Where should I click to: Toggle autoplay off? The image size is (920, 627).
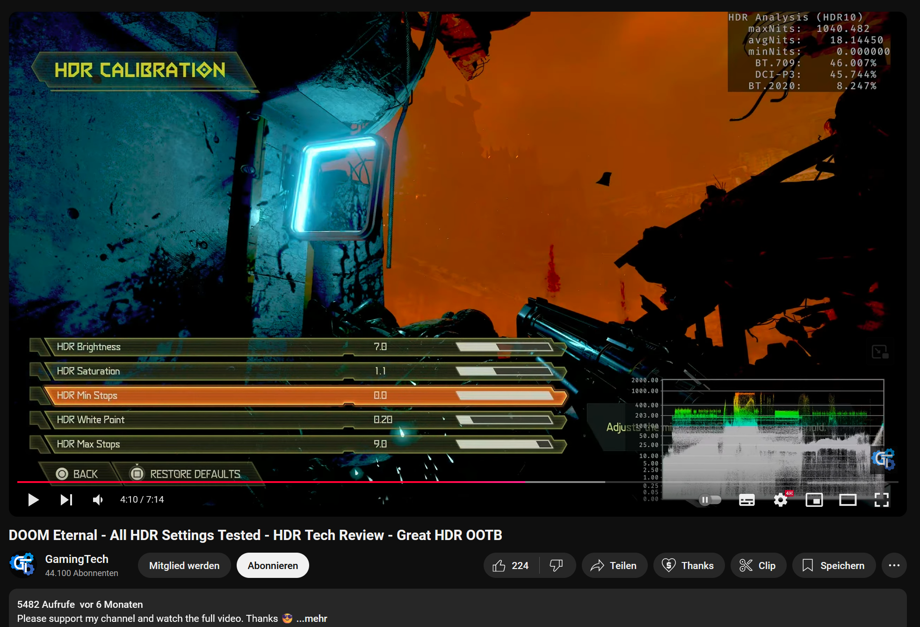point(709,499)
